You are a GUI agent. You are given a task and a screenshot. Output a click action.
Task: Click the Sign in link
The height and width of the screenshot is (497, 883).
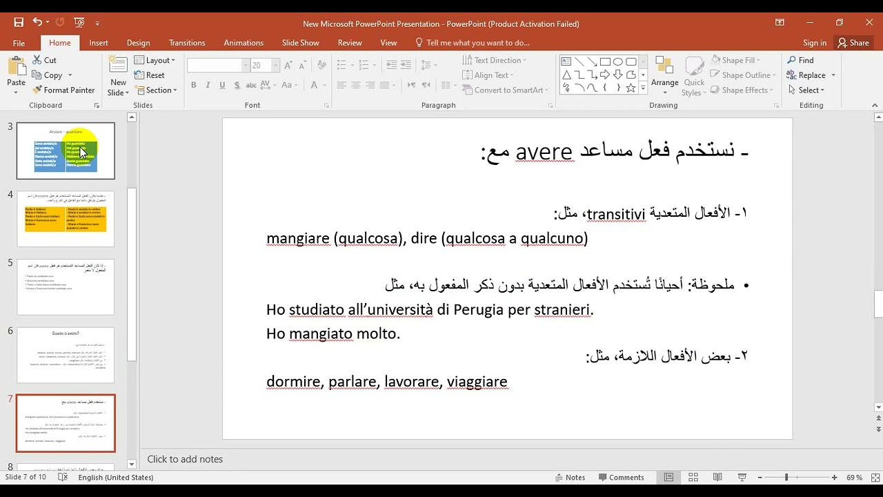(x=815, y=43)
